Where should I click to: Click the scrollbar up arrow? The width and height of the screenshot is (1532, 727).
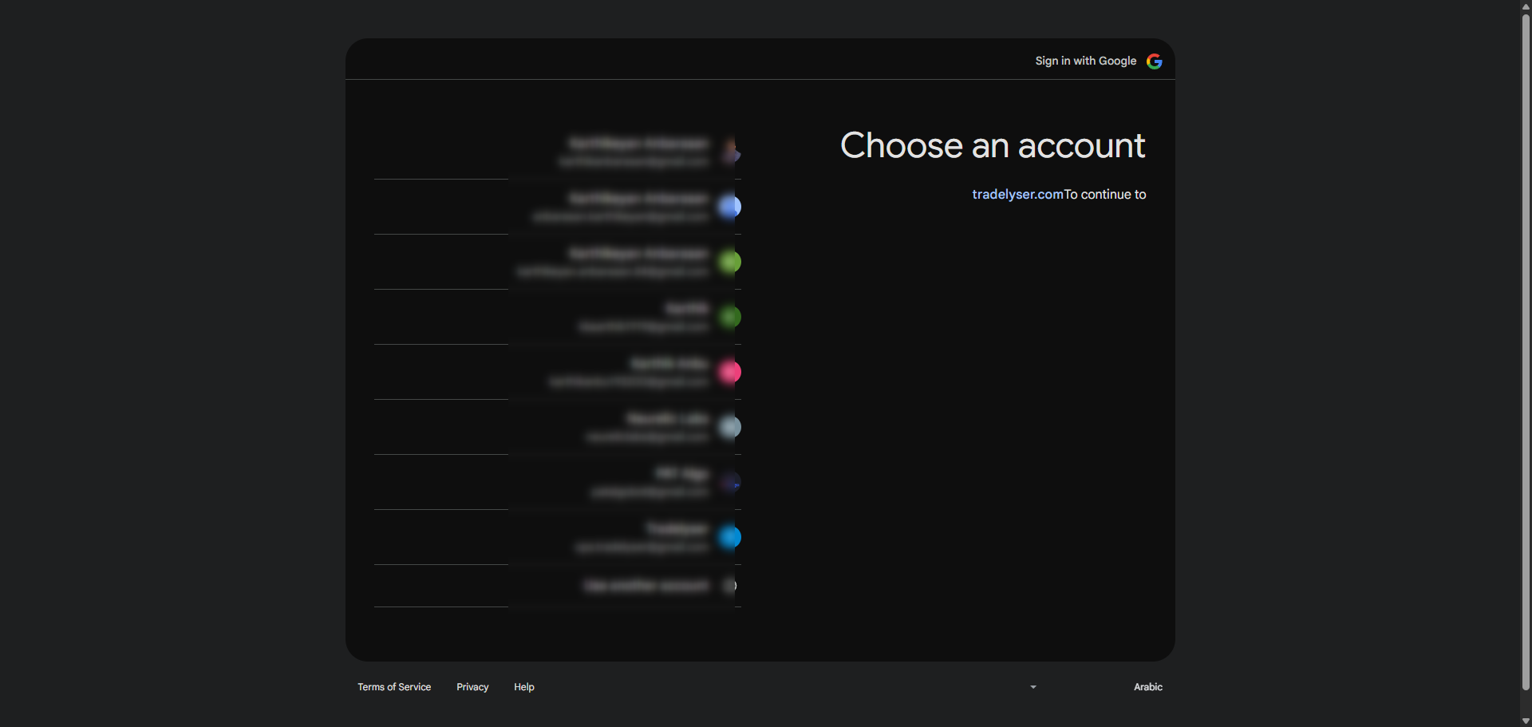point(1525,6)
